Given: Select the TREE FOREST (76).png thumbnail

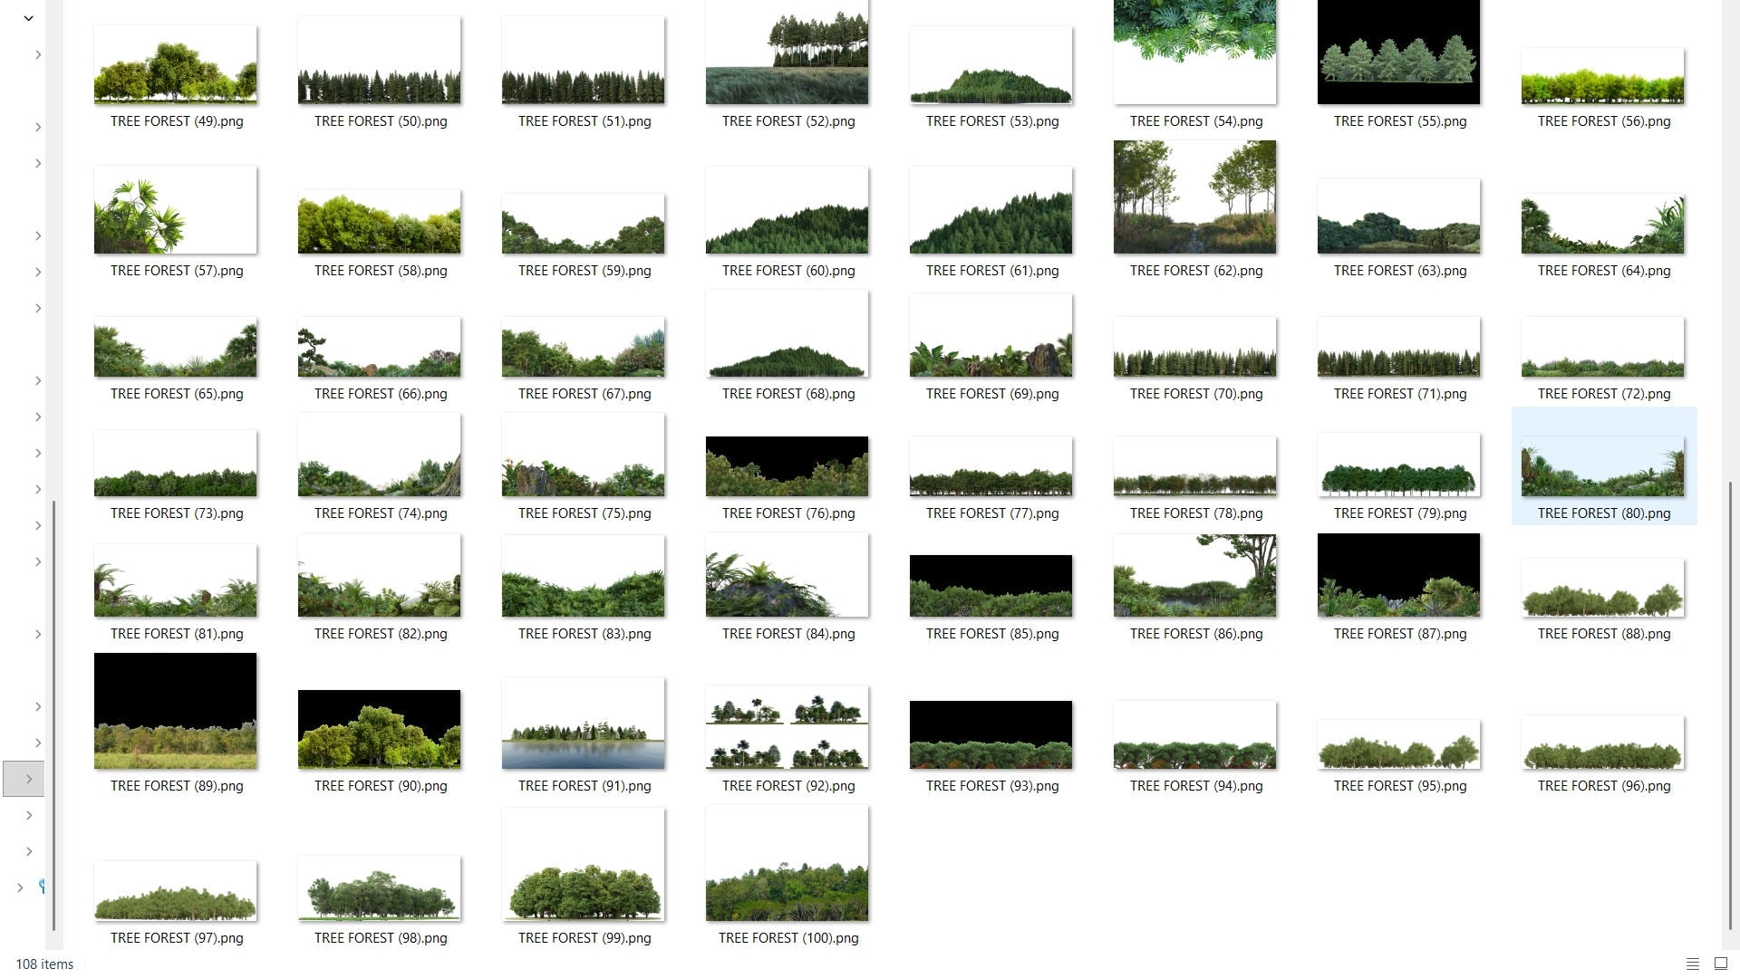Looking at the screenshot, I should 787,466.
